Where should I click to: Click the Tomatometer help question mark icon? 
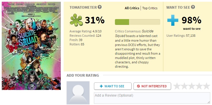click(x=100, y=7)
